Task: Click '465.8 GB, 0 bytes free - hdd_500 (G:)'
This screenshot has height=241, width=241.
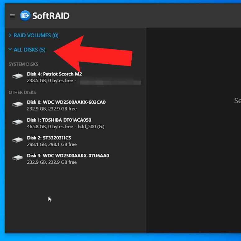Action: 66,127
